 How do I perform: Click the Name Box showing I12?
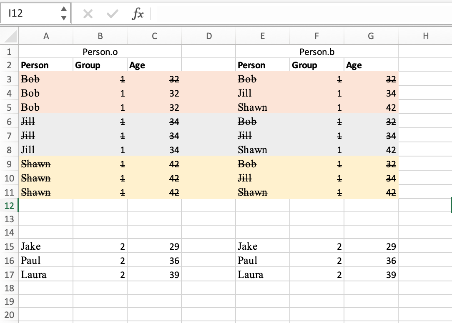(x=35, y=13)
